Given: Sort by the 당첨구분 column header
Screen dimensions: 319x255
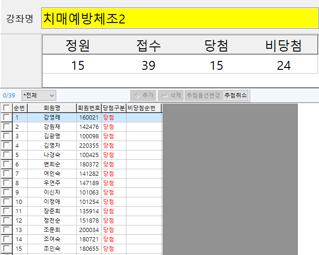Looking at the screenshot, I should pyautogui.click(x=114, y=108).
